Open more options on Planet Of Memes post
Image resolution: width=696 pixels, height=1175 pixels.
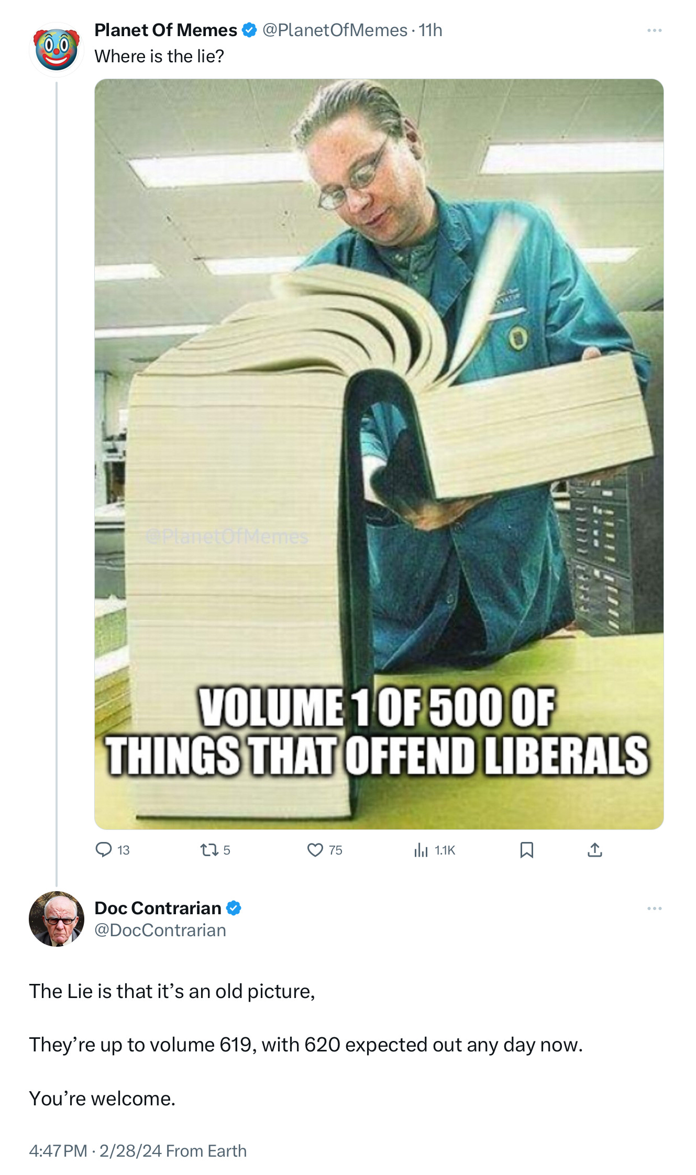click(654, 30)
